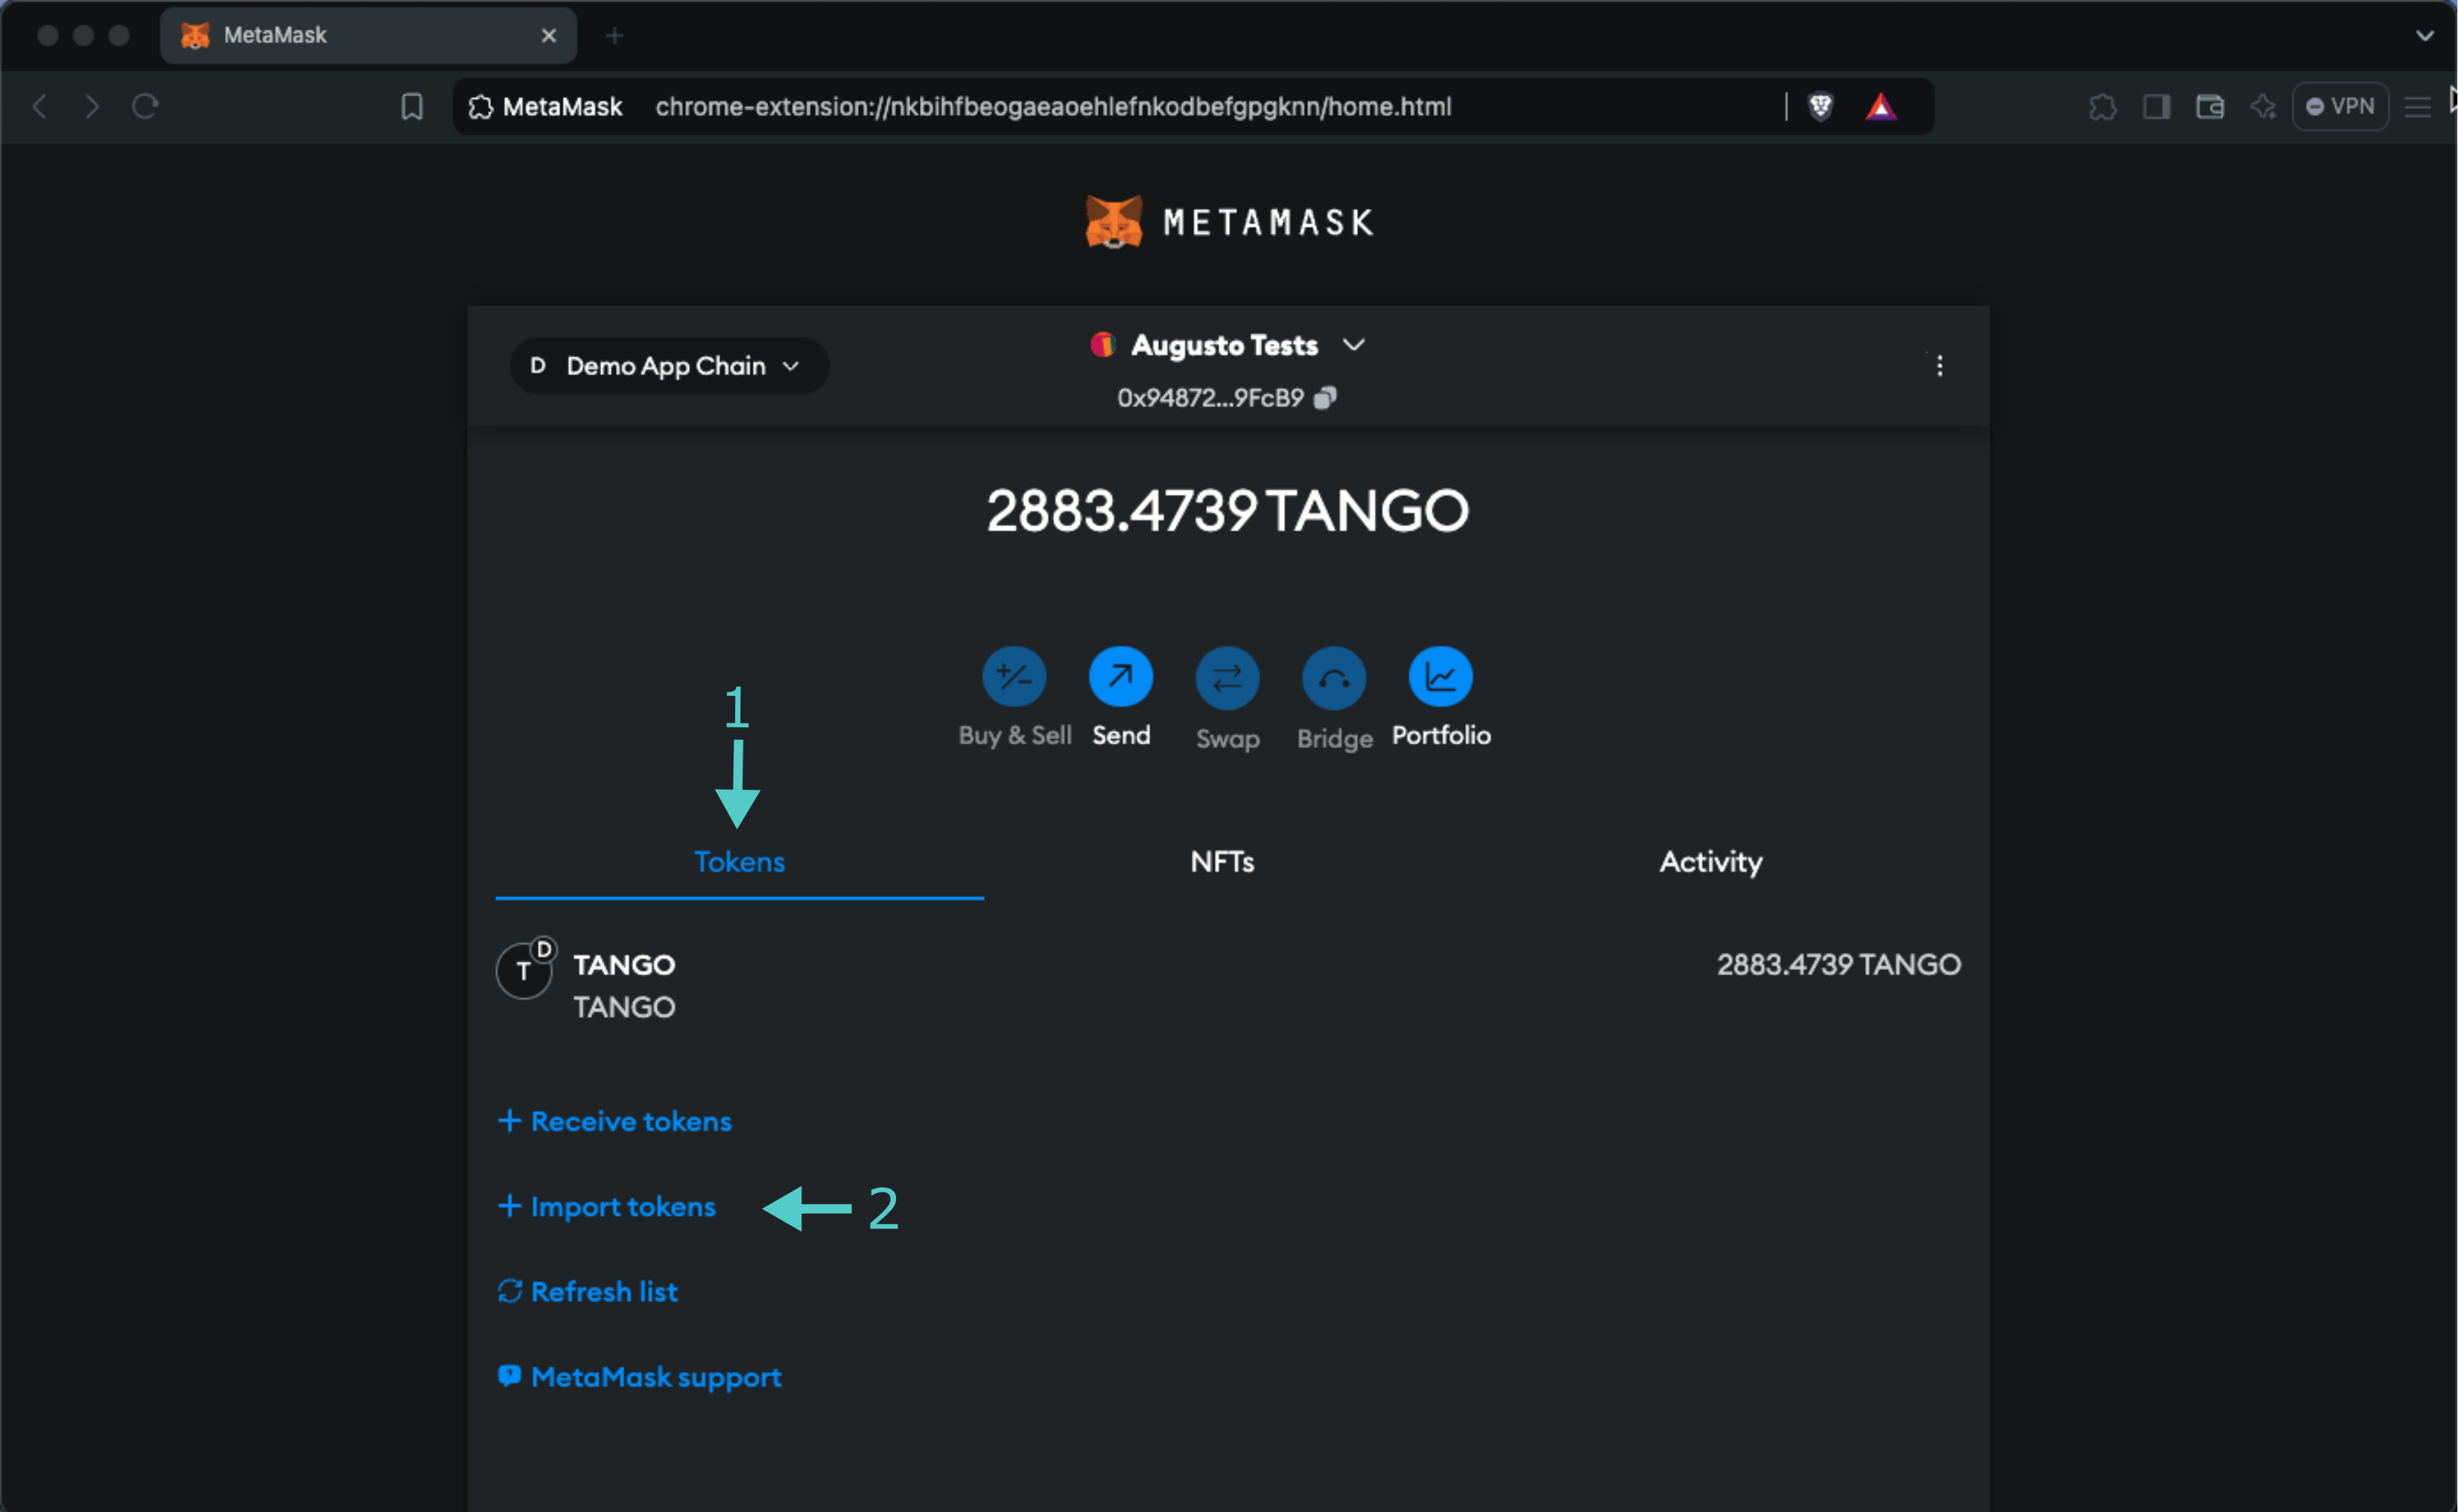Open the tab search chevron
The image size is (2458, 1512).
click(x=2425, y=36)
